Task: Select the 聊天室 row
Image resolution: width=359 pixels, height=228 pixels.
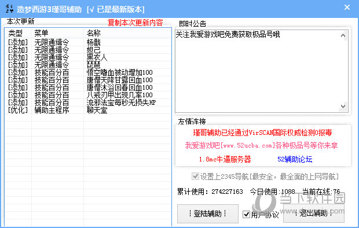Action: pyautogui.click(x=88, y=111)
